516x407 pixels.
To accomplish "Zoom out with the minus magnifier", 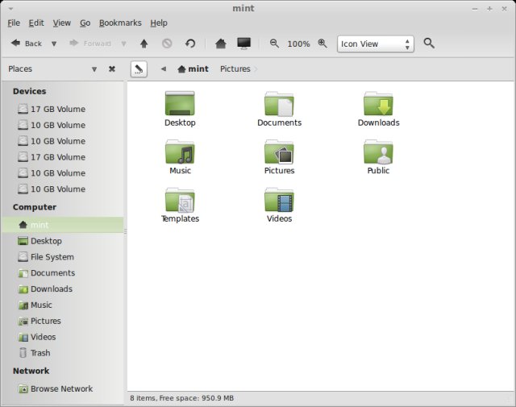I will click(274, 44).
